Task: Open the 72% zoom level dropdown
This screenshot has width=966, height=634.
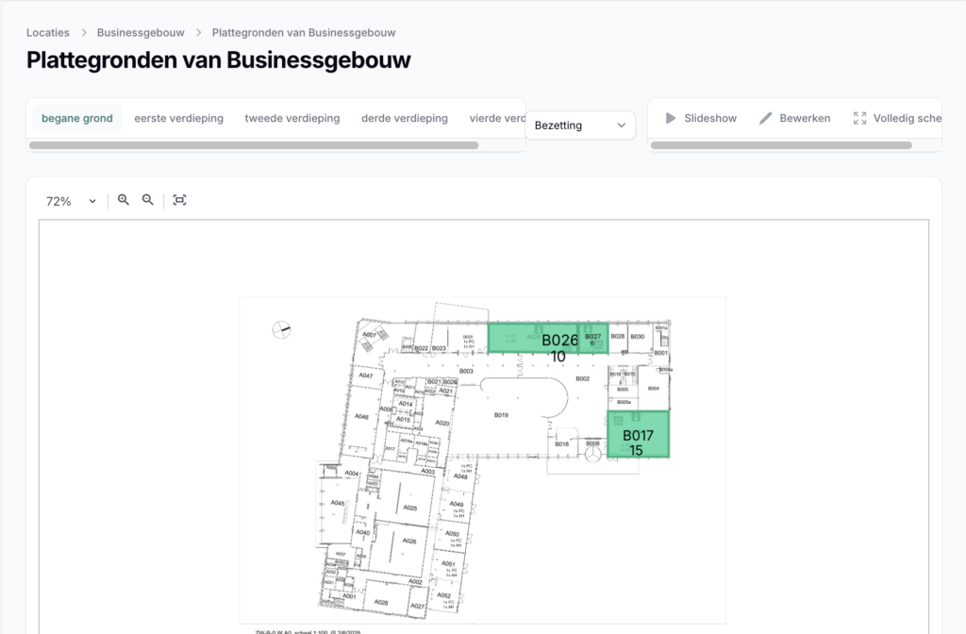Action: tap(72, 201)
